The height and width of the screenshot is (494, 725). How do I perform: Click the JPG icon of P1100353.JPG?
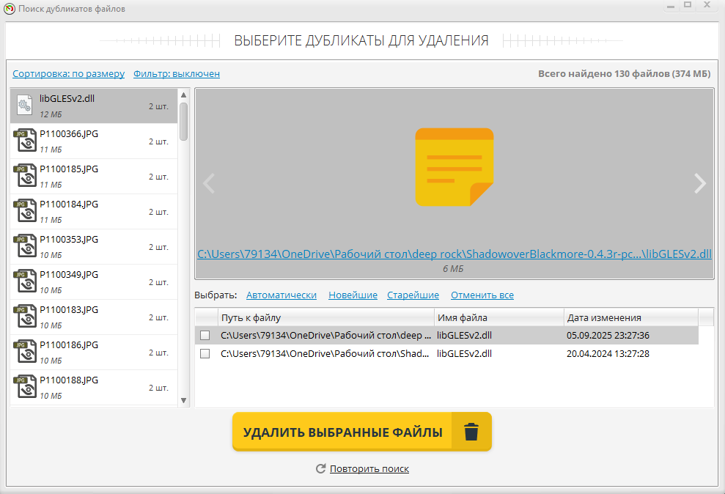[x=25, y=246]
